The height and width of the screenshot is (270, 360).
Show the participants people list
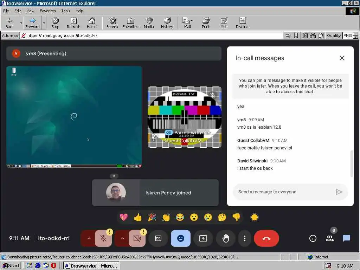pyautogui.click(x=330, y=238)
